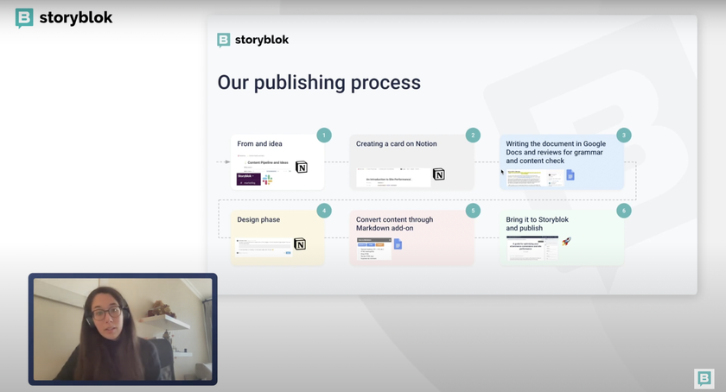The height and width of the screenshot is (392, 726).
Task: Click Notion icon in 'Design phase' card
Action: click(300, 243)
